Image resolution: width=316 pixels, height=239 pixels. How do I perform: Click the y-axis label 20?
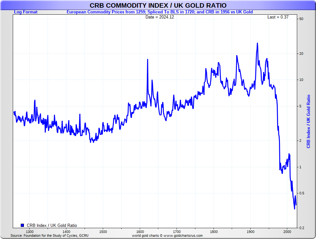[301, 54]
